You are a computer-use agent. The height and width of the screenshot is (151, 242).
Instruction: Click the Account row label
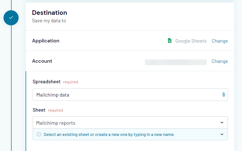pos(42,61)
